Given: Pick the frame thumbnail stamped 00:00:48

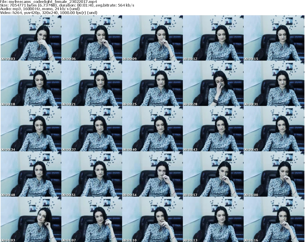Looking at the screenshot, I should click(31, 174).
